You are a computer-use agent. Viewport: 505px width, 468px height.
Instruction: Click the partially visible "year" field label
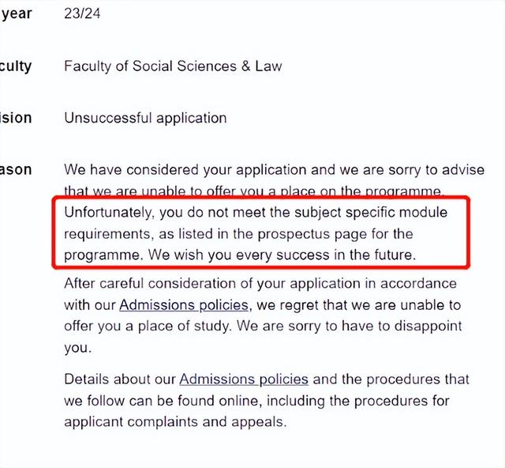[16, 14]
